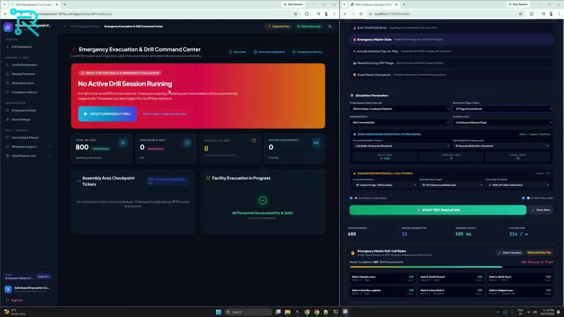Click the SafeGuard Evacuation account avatar
The height and width of the screenshot is (317, 564).
pyautogui.click(x=8, y=289)
